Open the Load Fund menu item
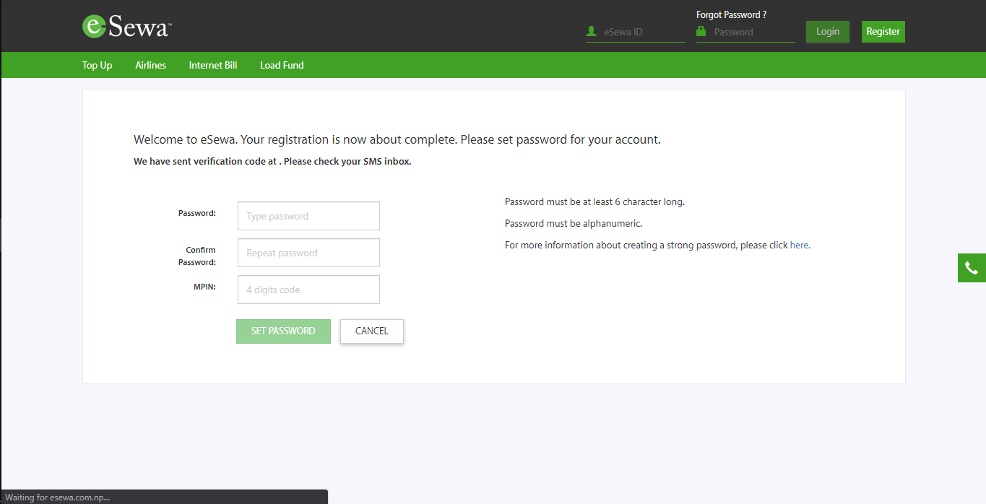This screenshot has width=986, height=504. pyautogui.click(x=282, y=65)
